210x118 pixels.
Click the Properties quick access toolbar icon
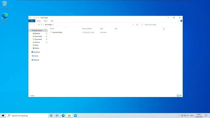coord(34,18)
